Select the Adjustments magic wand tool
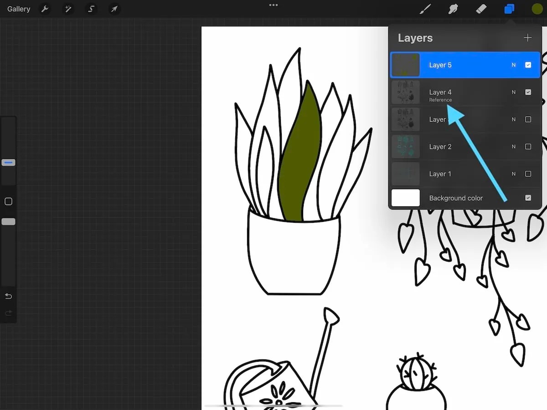The width and height of the screenshot is (547, 410). click(x=68, y=9)
